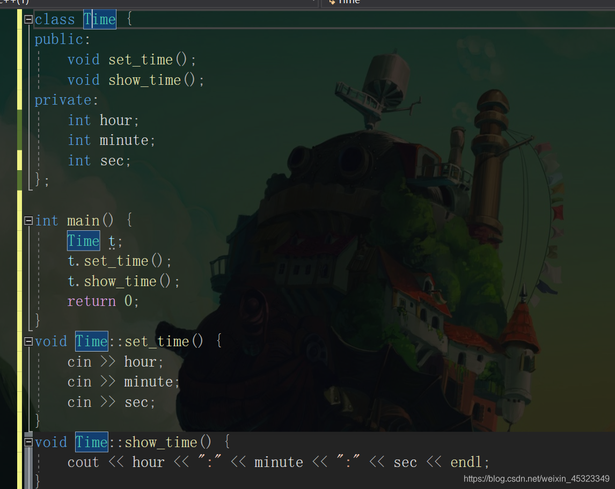
Task: Click 'cin >> hour;' line
Action: (x=115, y=362)
